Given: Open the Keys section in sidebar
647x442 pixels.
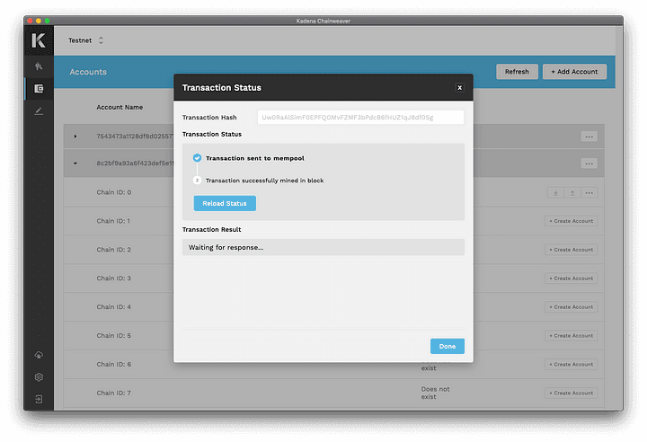Looking at the screenshot, I should click(x=39, y=66).
